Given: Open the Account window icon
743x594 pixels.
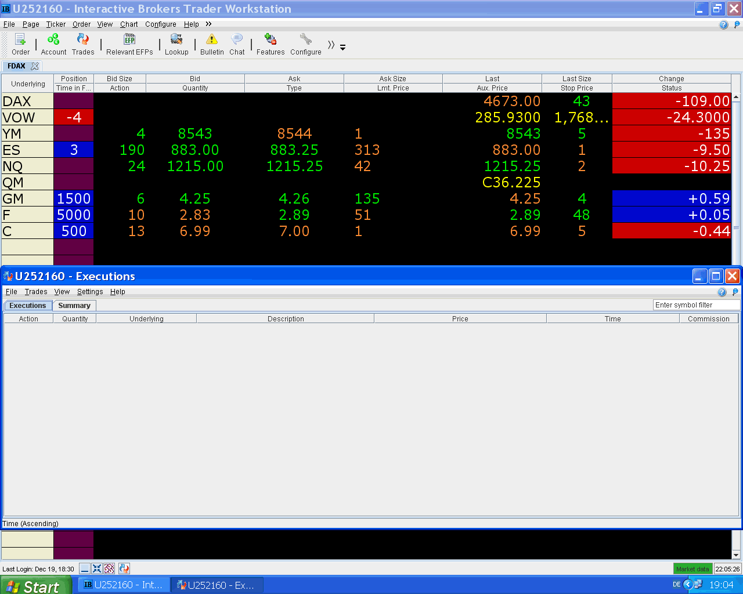Looking at the screenshot, I should pyautogui.click(x=53, y=39).
